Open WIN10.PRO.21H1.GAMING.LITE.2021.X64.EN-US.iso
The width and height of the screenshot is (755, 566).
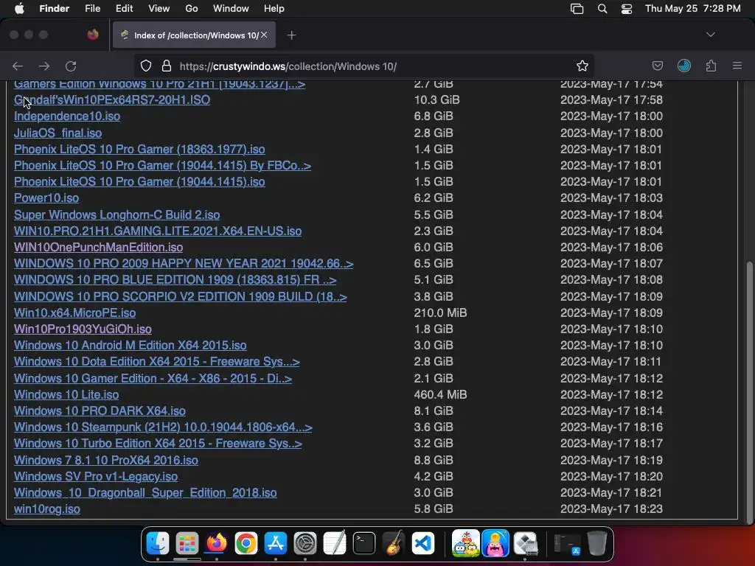(158, 231)
